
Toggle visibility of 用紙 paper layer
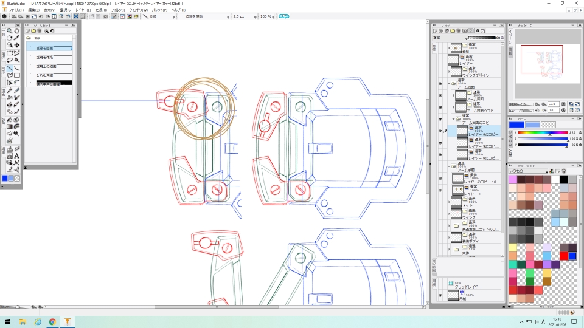440,296
